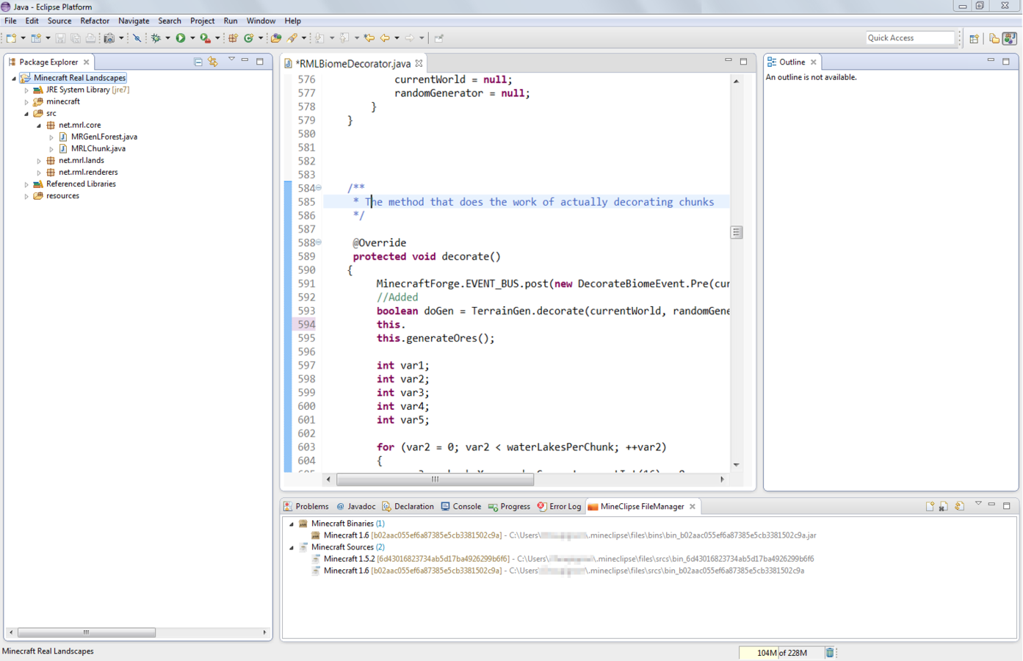Click the Quick Access search field
The width and height of the screenshot is (1023, 661).
pyautogui.click(x=909, y=38)
